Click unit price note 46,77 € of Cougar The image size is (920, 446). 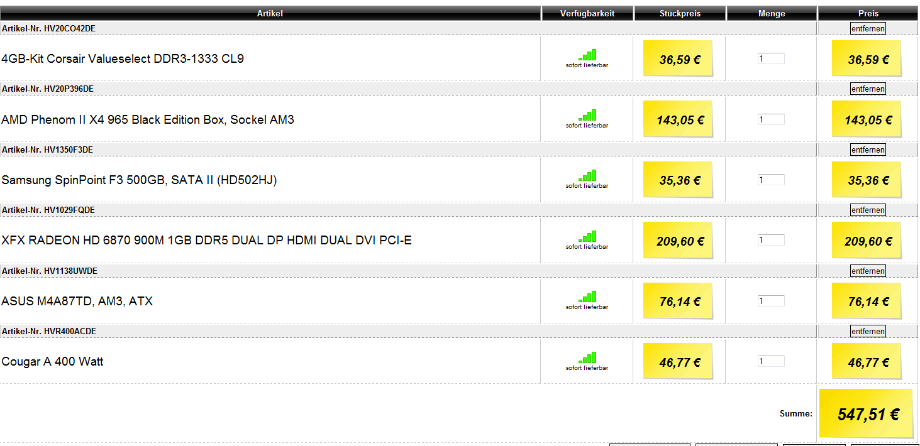click(678, 361)
